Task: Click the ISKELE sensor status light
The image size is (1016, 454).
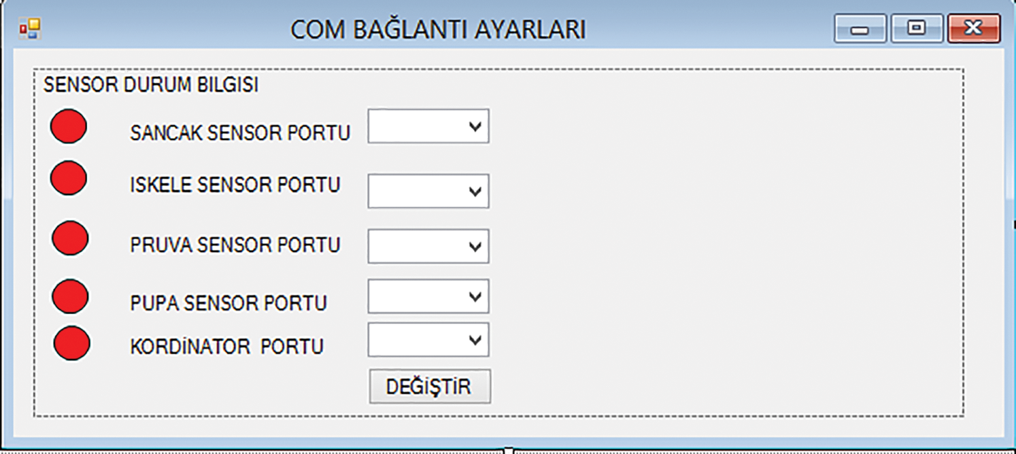Action: tap(68, 178)
